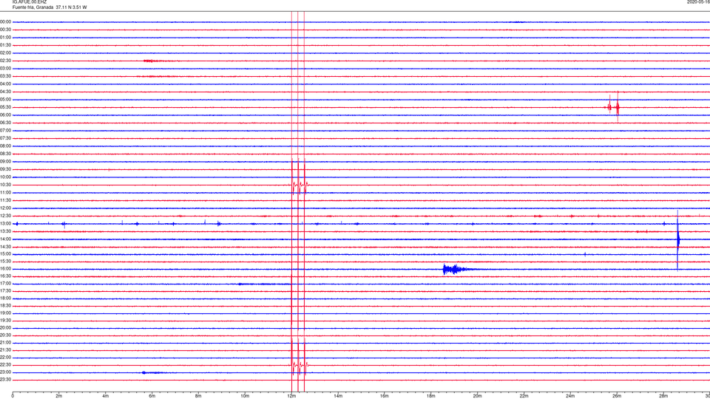Click the 11:00 time label
The height and width of the screenshot is (399, 710).
5,193
